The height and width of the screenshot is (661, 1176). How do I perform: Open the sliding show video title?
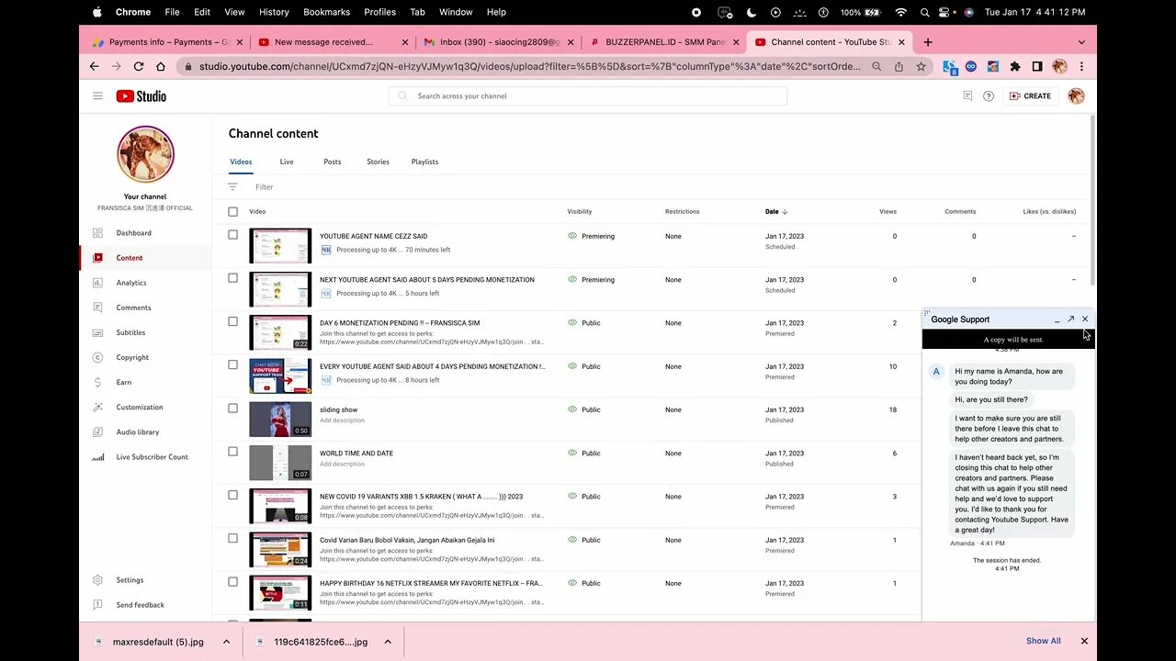339,409
